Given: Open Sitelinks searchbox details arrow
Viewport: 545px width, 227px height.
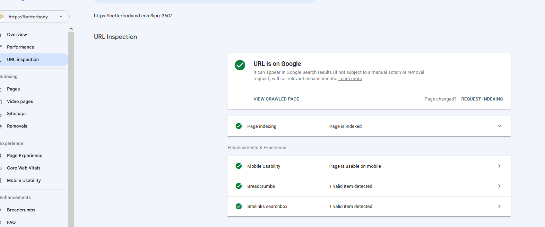Looking at the screenshot, I should pos(499,206).
